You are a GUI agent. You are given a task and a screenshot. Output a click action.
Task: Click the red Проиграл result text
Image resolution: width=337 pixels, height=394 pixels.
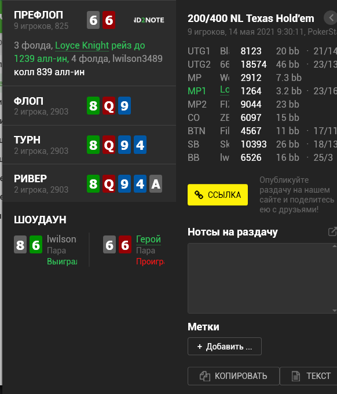[x=150, y=262]
